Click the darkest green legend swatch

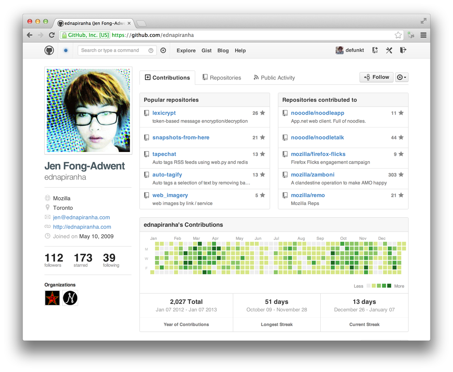(389, 286)
